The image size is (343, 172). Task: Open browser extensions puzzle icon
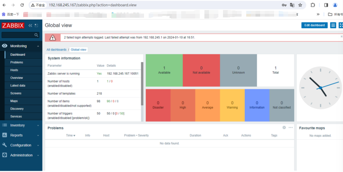click(x=313, y=5)
